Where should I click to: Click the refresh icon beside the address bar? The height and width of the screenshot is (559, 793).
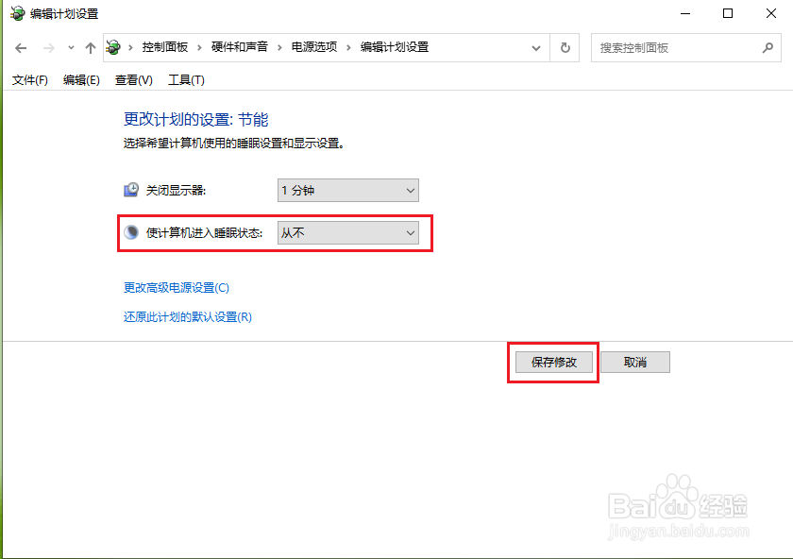point(564,47)
